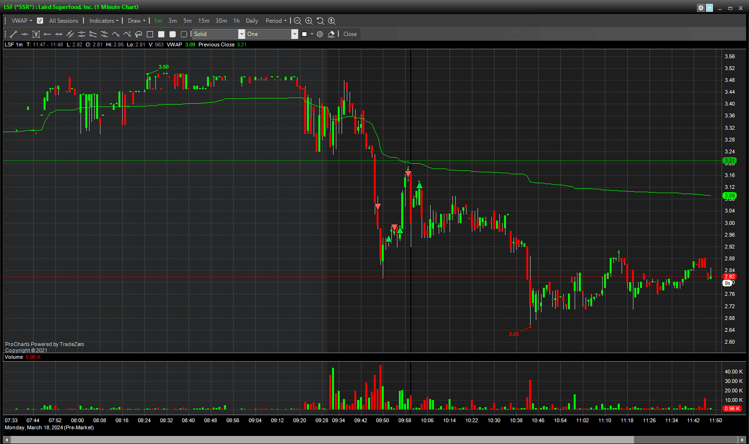
Task: Click the red 0.96 K volume tag
Action: tap(732, 408)
